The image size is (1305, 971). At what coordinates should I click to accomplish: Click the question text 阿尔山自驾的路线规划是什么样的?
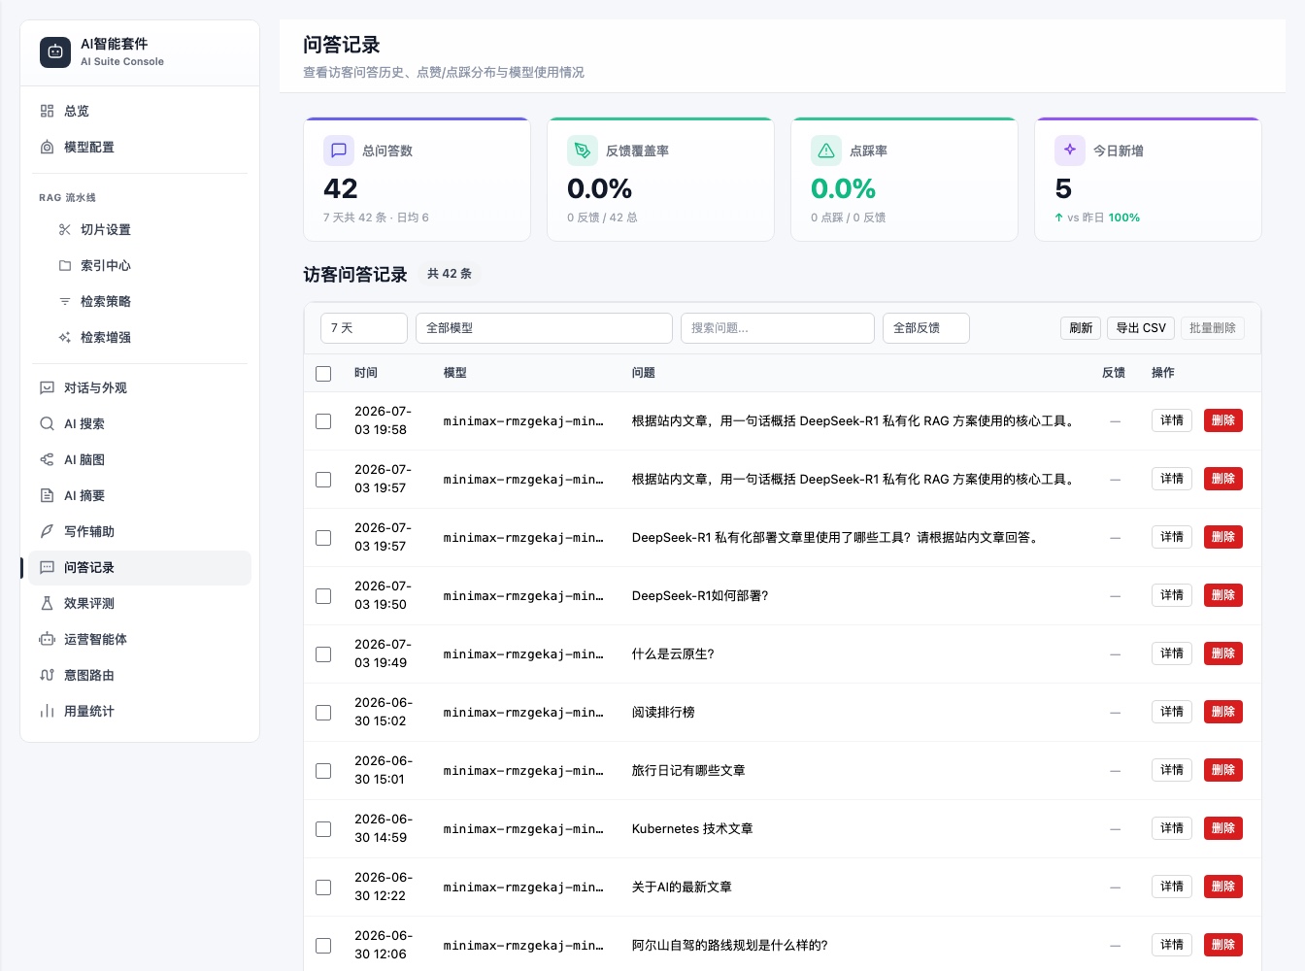point(730,946)
